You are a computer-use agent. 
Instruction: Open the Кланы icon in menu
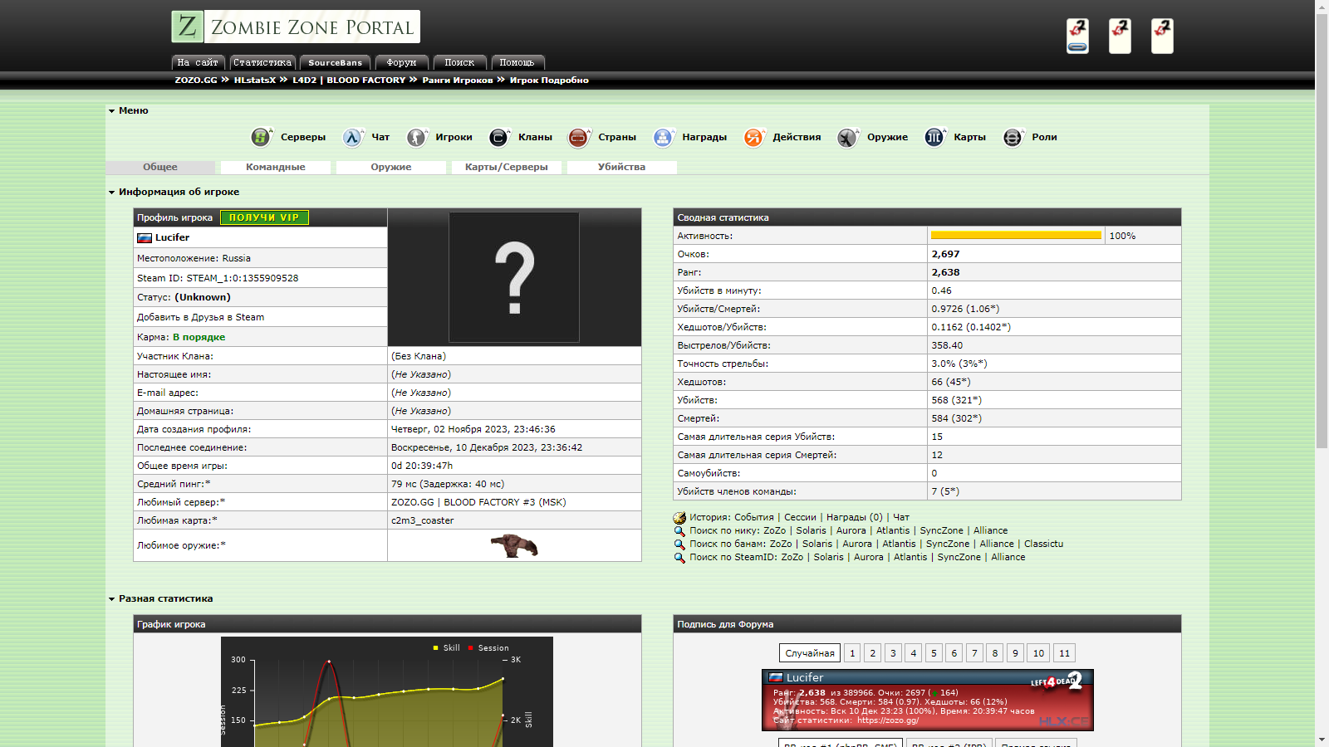(x=499, y=137)
